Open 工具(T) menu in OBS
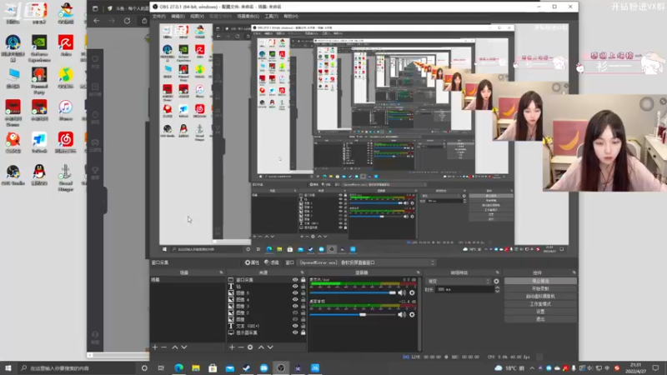Viewport: 667px width, 375px height. 271,16
